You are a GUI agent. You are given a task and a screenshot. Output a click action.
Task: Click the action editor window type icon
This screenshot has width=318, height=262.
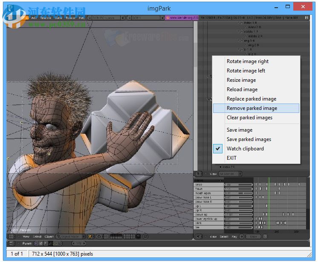tap(199, 236)
